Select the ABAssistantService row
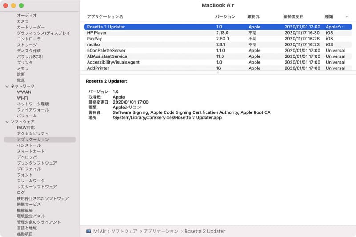The image size is (356, 237). [218, 56]
